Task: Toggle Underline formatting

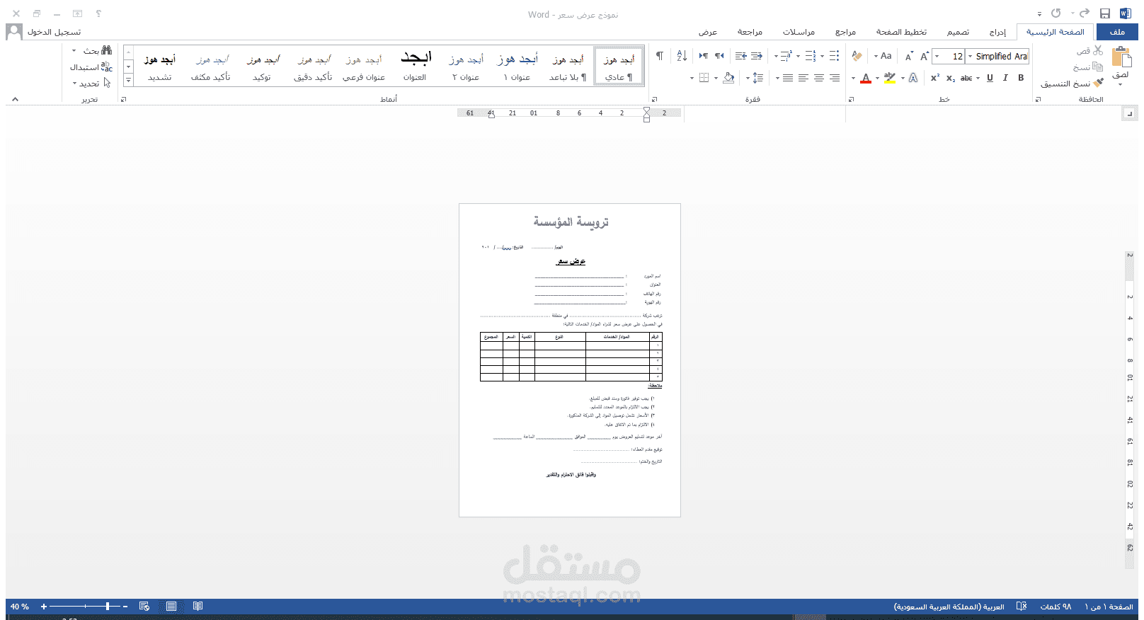Action: click(x=990, y=78)
